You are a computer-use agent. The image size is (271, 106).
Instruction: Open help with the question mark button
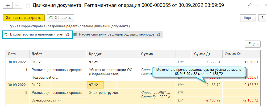pyautogui.click(x=262, y=18)
